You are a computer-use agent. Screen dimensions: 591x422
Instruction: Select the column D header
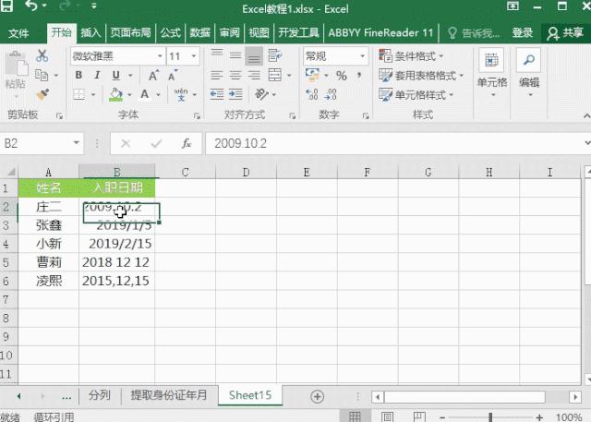[x=246, y=172]
